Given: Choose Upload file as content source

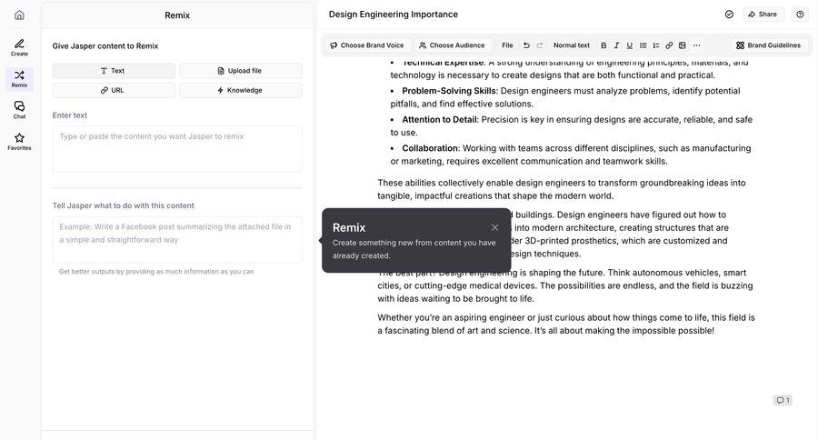Looking at the screenshot, I should (241, 71).
